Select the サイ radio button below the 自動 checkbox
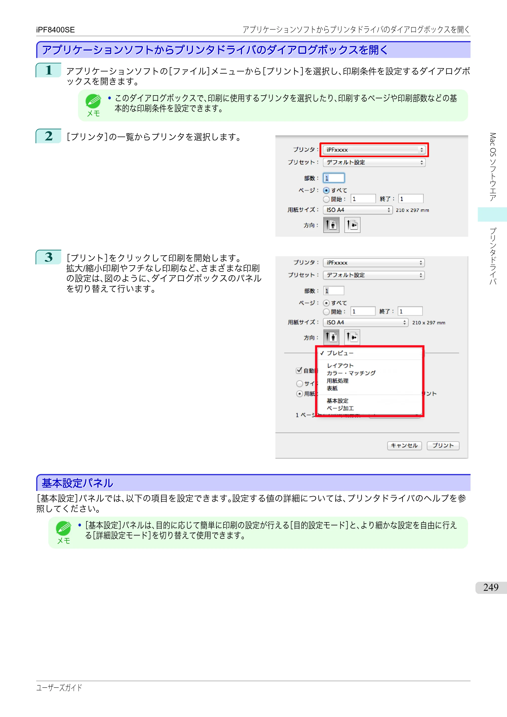507x717 pixels. pyautogui.click(x=299, y=383)
